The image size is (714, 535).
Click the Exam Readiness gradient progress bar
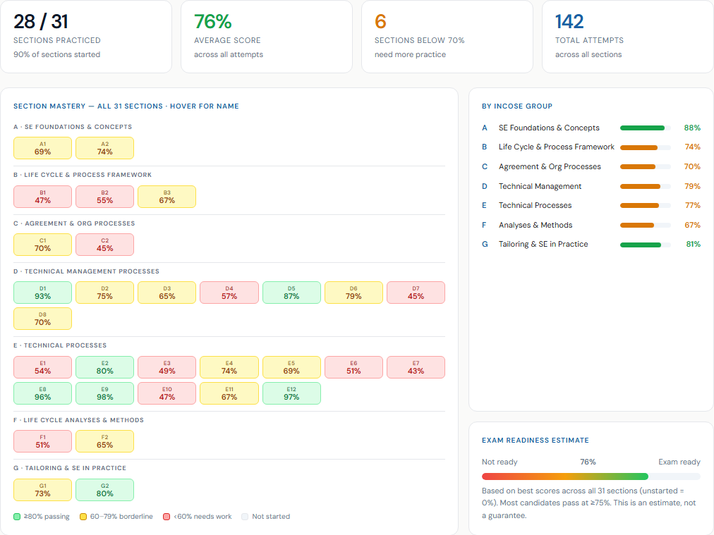(591, 476)
